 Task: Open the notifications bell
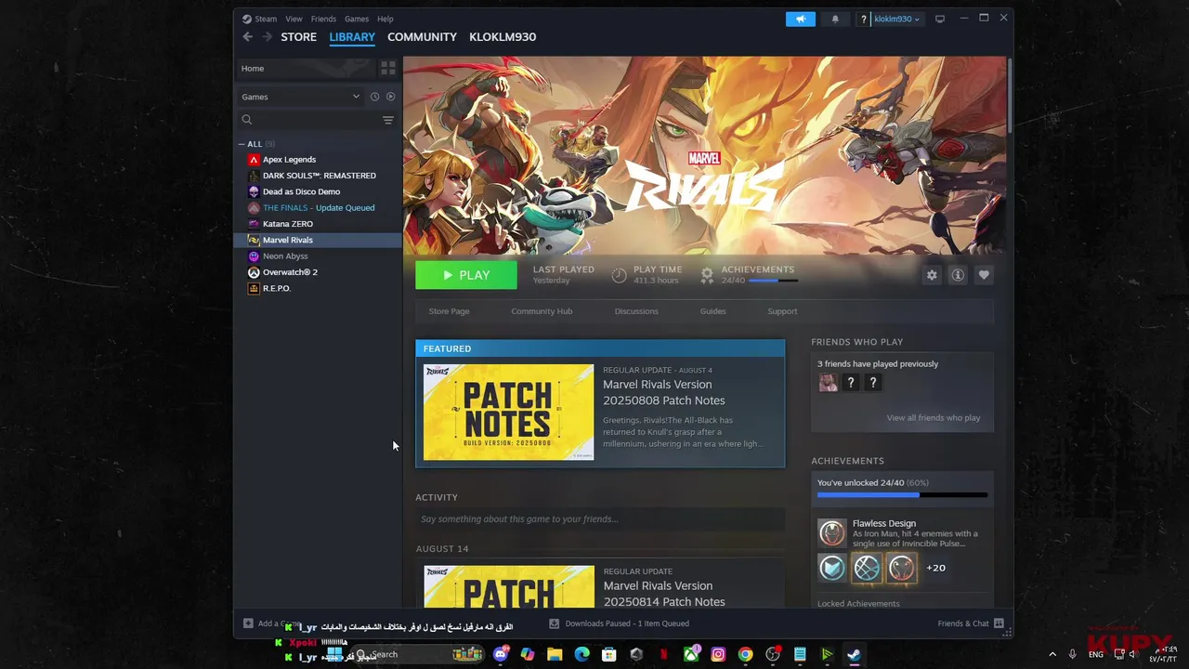tap(835, 19)
